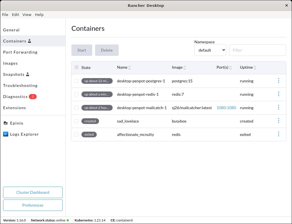Open the File menu
Viewport: 292px width, 224px height.
point(5,15)
